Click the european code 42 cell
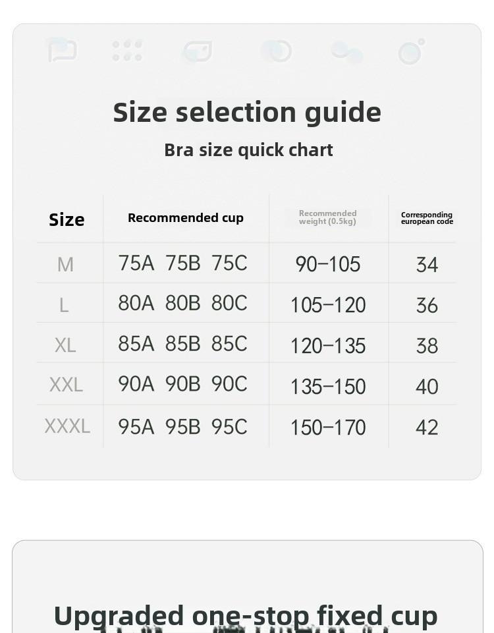The image size is (494, 633). click(427, 427)
